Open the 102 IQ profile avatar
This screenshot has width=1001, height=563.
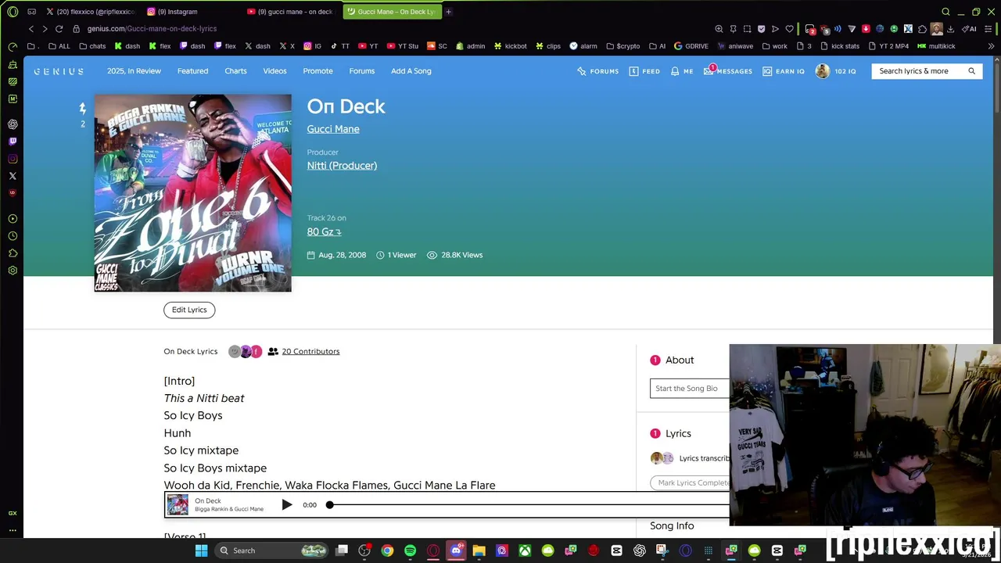tap(822, 71)
